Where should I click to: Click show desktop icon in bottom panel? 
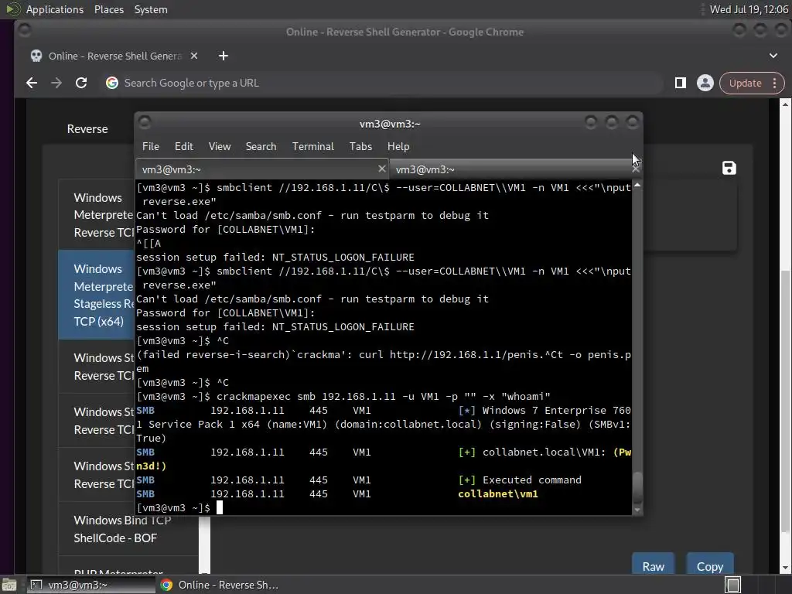click(9, 585)
